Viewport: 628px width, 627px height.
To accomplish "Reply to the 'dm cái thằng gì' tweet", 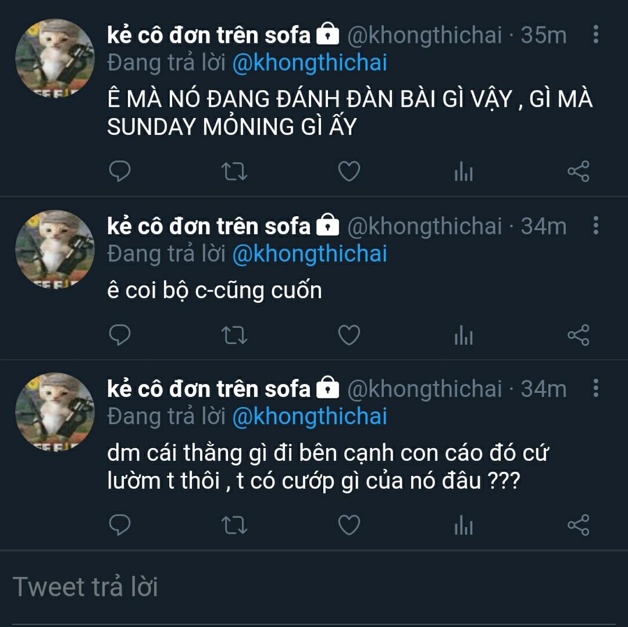I will [x=120, y=525].
